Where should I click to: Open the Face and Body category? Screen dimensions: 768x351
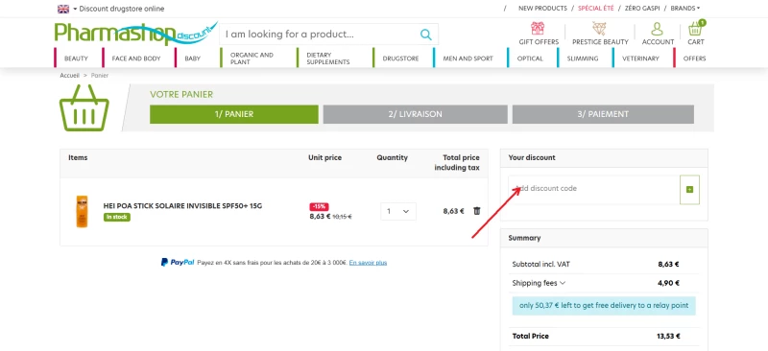(136, 58)
